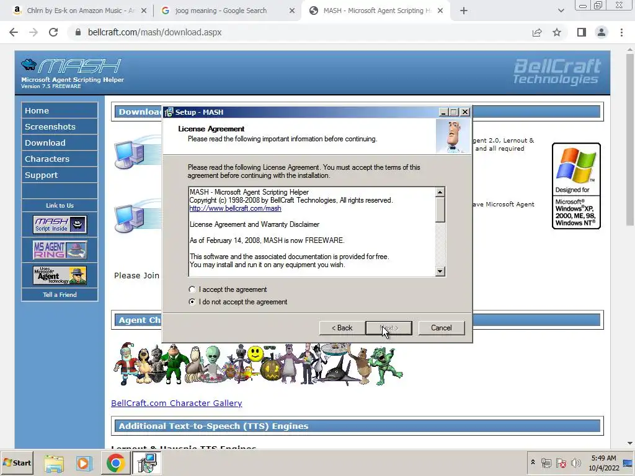
Task: Open Windows Explorer from taskbar
Action: pyautogui.click(x=54, y=463)
